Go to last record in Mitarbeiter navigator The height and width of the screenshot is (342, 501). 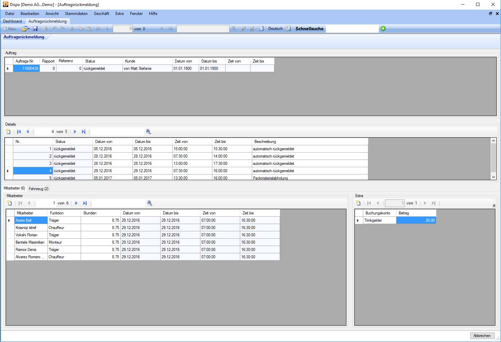point(85,203)
